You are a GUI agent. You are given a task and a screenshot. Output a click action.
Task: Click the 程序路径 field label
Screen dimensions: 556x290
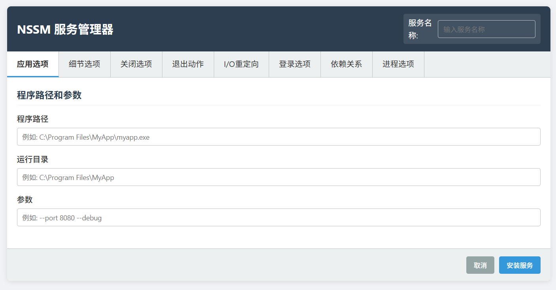[33, 119]
